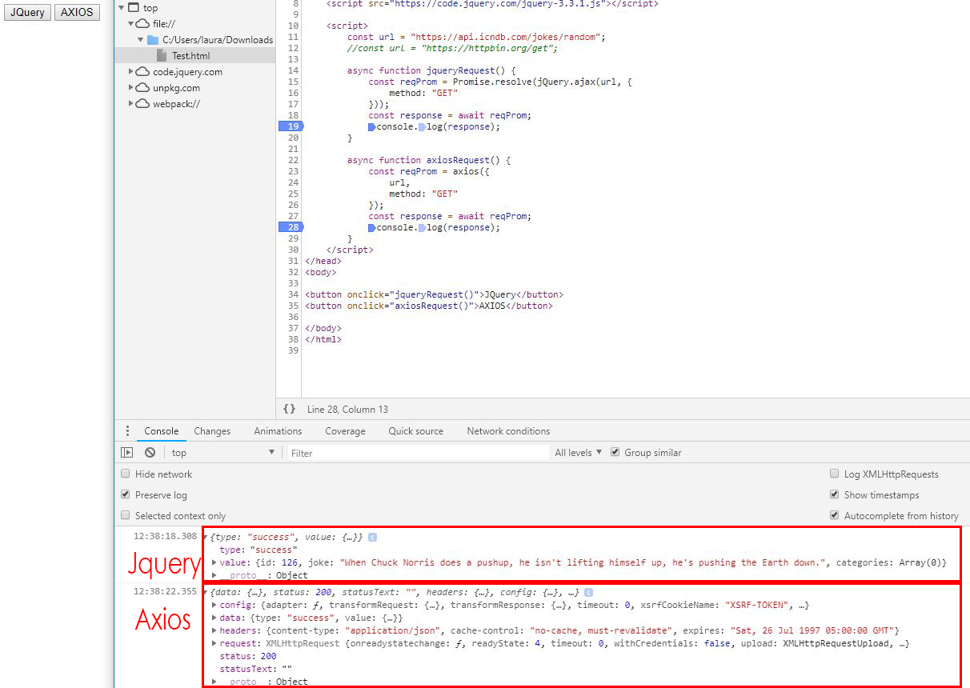Screen dimensions: 970x688
Task: Enable Log XMLHttpRequests
Action: (835, 474)
